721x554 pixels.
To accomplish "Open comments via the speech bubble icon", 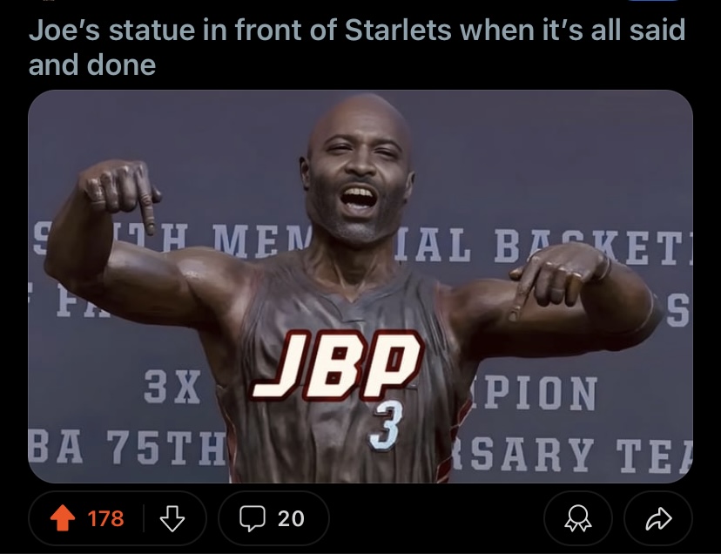I will 253,518.
